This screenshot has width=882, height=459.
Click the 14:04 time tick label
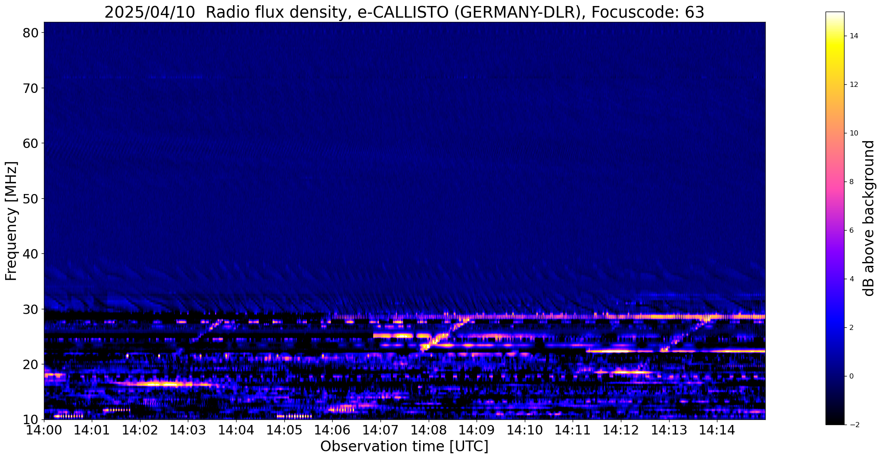236,430
